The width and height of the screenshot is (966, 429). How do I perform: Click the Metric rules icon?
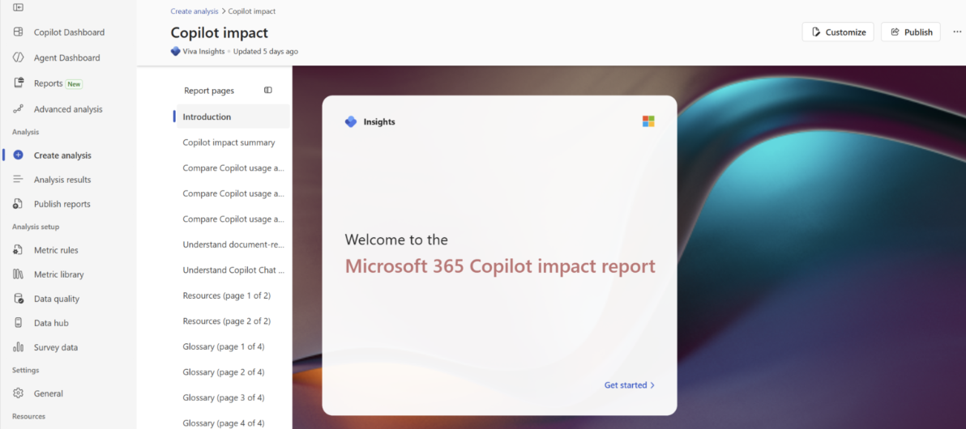(19, 250)
